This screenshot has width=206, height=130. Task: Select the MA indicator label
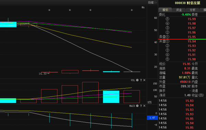click(143, 8)
